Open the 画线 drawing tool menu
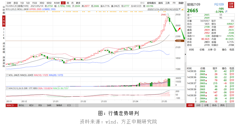Screen dimensions: 238x128 (x=160, y=3)
